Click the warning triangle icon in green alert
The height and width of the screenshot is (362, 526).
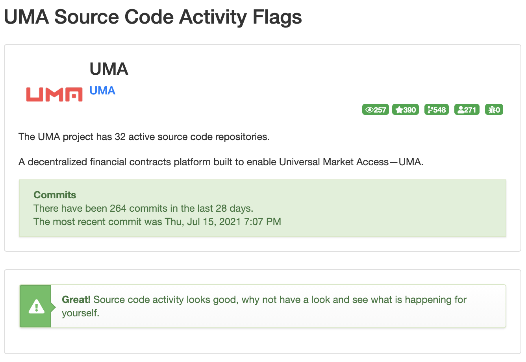(36, 306)
